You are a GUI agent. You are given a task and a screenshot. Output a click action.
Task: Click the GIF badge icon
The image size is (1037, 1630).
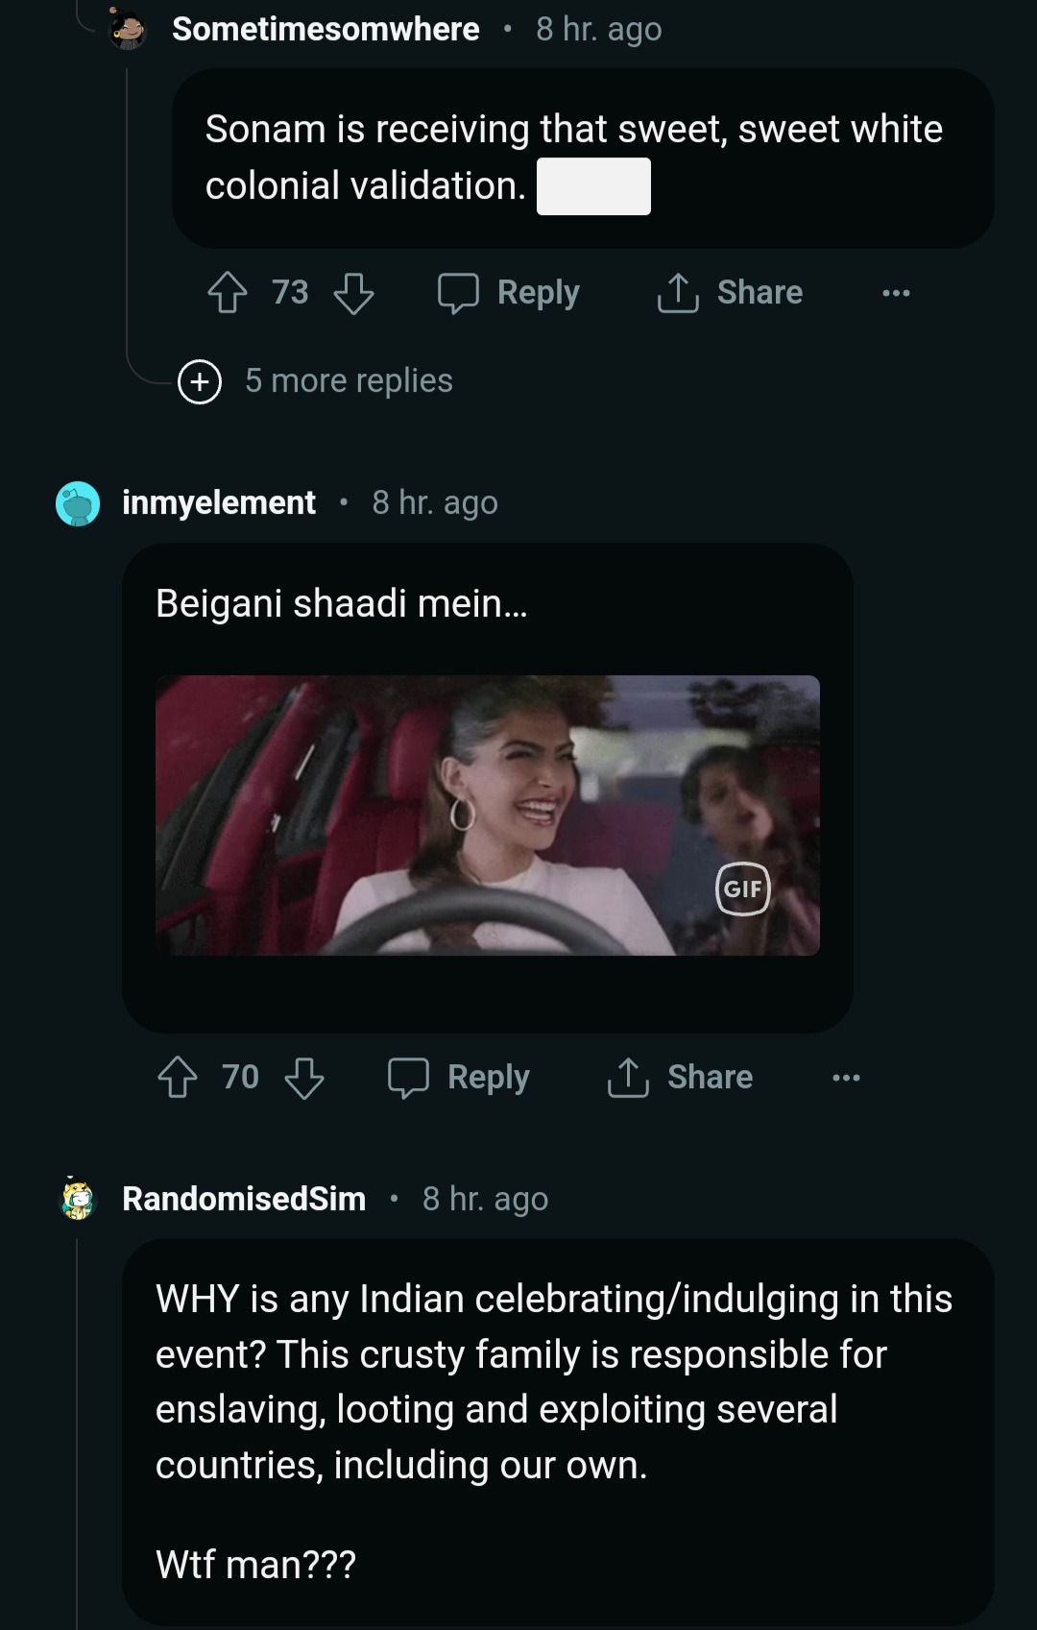point(742,888)
